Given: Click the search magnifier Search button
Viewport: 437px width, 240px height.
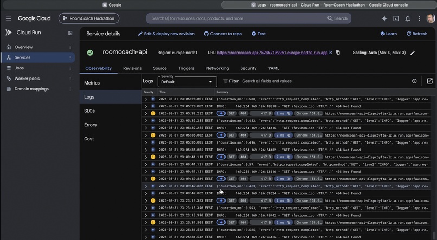Looking at the screenshot, I should (x=337, y=18).
